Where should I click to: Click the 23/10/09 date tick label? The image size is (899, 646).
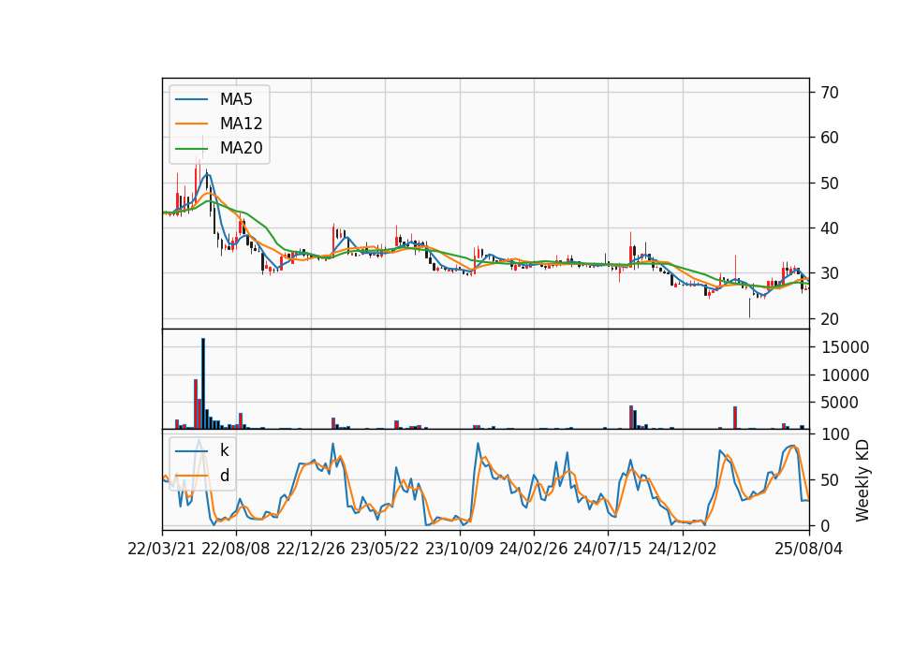[x=459, y=550]
